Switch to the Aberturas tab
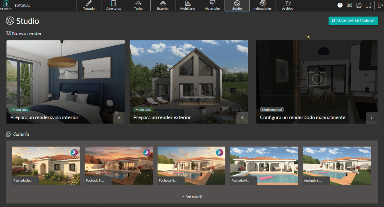 (x=113, y=6)
